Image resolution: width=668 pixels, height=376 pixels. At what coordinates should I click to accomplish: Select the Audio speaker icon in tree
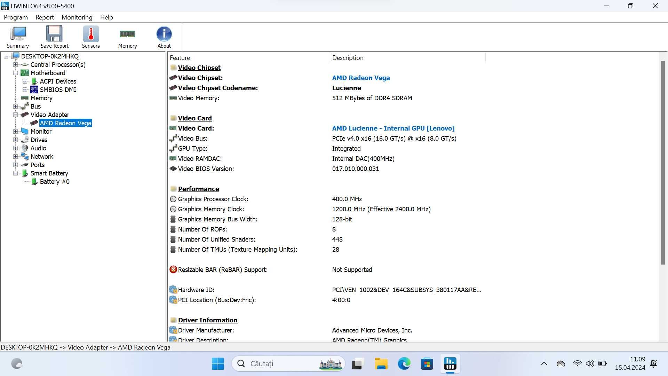(x=25, y=148)
